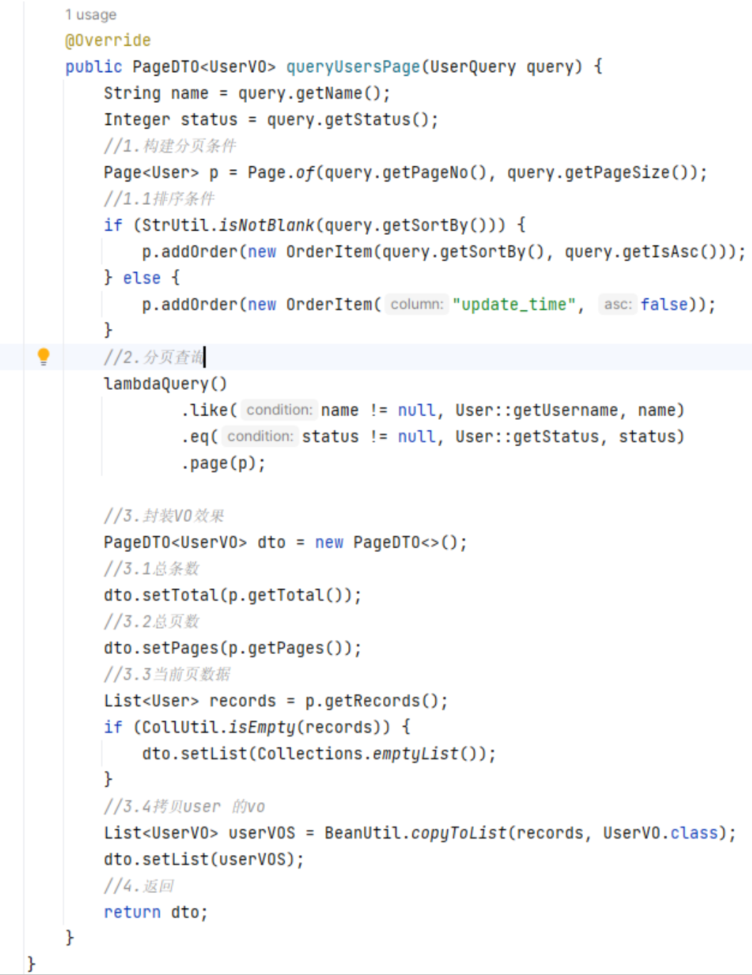Click the "return dto;" statement
The width and height of the screenshot is (752, 975).
pos(156,912)
